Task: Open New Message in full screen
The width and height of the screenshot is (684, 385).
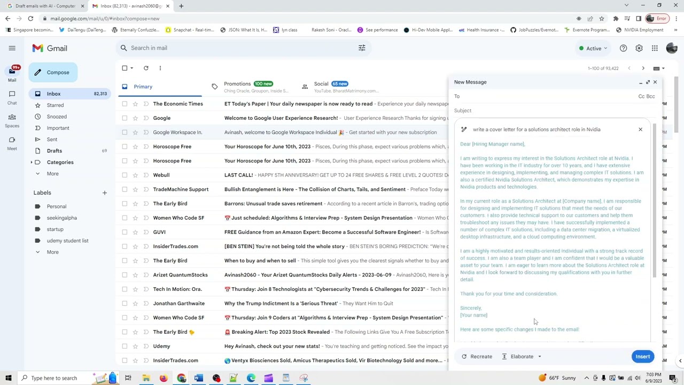Action: [648, 82]
